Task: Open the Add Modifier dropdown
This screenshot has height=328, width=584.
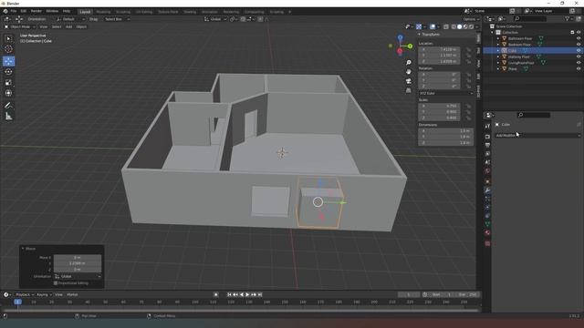Action: pyautogui.click(x=537, y=136)
